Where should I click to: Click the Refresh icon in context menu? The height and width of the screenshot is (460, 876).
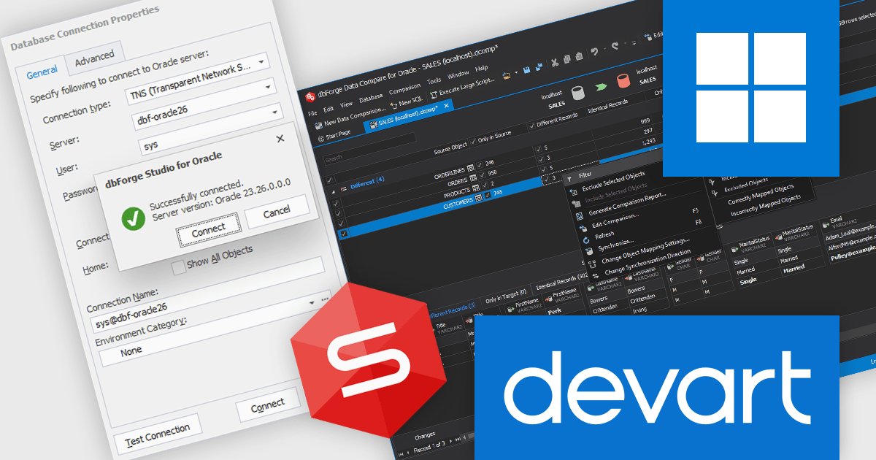click(586, 240)
